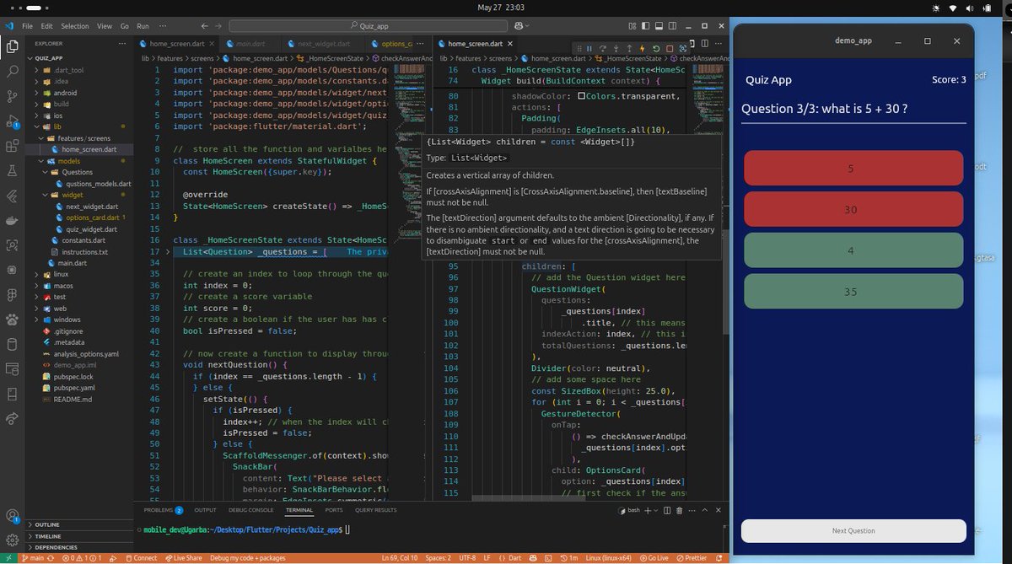Open the Run menu
This screenshot has width=1012, height=564.
tap(143, 26)
